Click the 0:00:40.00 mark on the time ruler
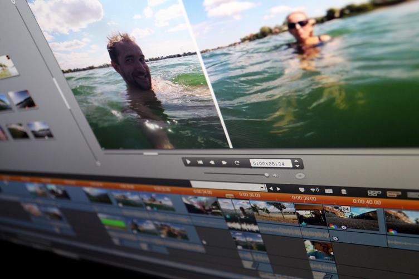419x279 pixels. pyautogui.click(x=367, y=202)
